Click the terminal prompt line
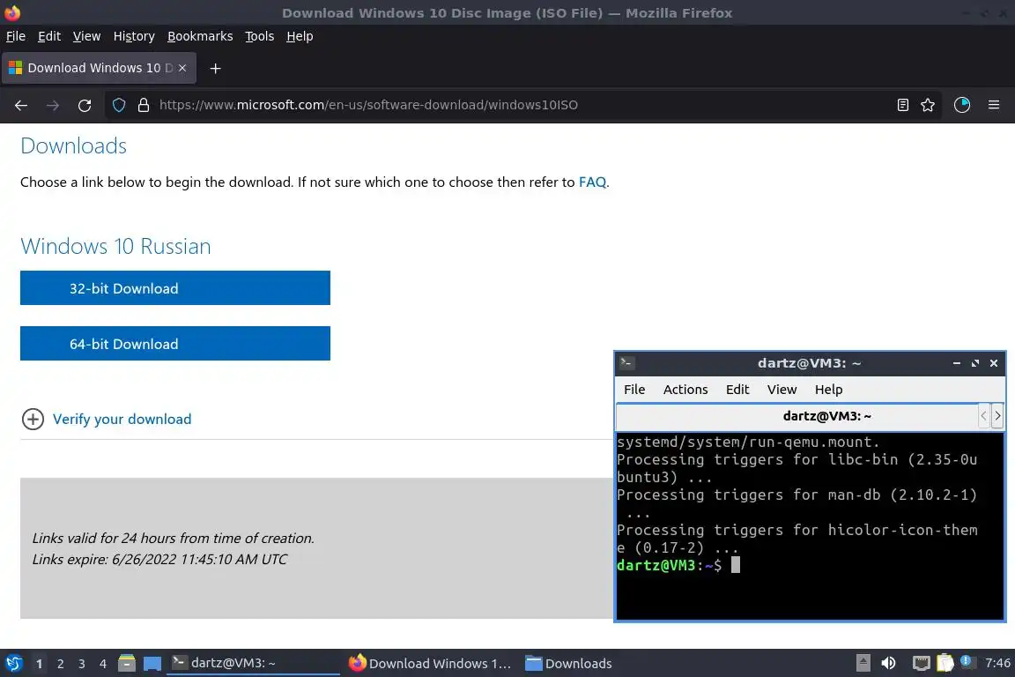Screen dimensions: 1015x677 click(x=678, y=565)
